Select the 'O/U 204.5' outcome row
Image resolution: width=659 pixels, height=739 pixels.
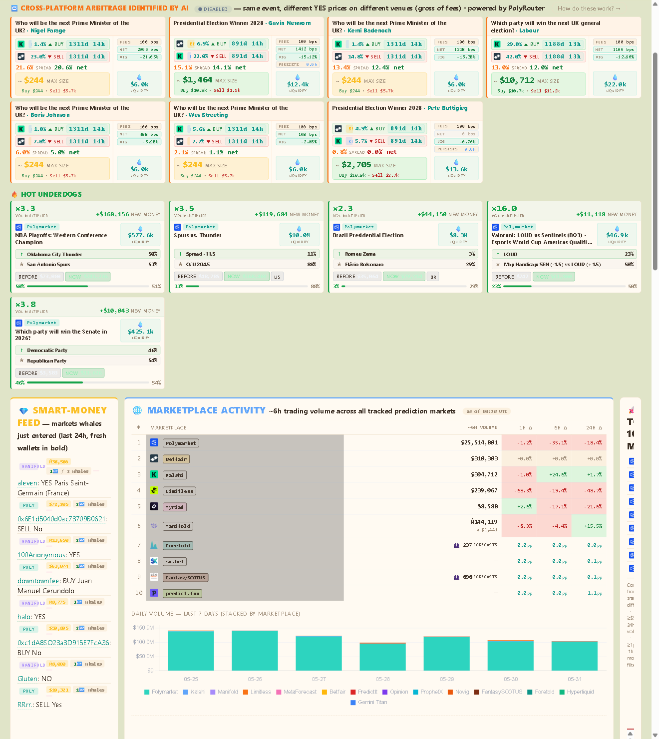tap(246, 264)
